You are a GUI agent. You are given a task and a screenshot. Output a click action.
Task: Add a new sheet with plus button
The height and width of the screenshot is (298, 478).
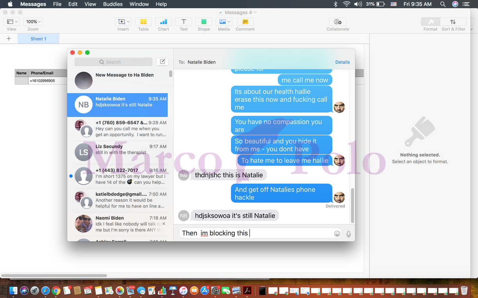pos(9,39)
